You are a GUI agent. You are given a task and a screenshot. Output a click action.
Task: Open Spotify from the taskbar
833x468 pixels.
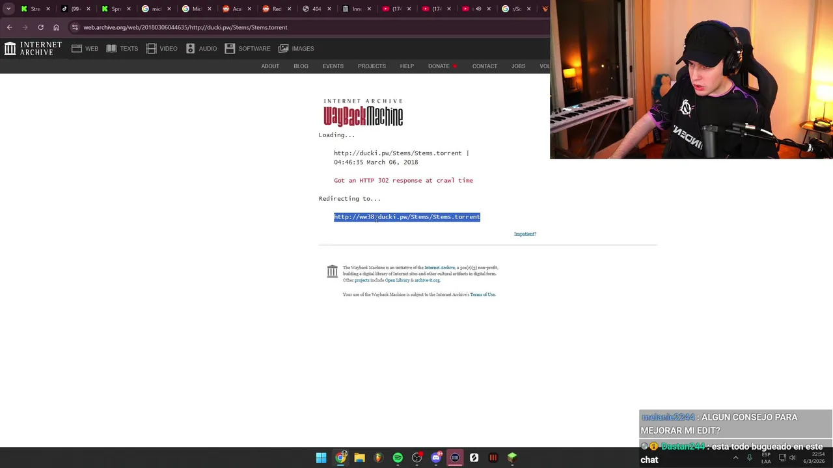[398, 458]
